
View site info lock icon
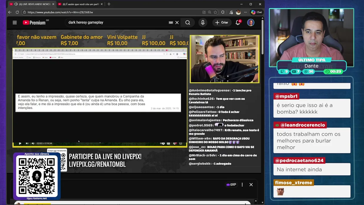[x=24, y=12]
